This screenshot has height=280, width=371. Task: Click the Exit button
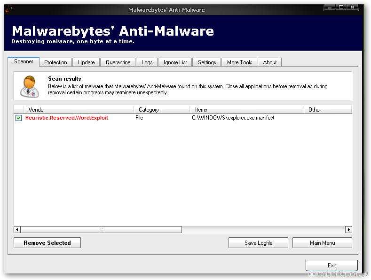[332, 265]
